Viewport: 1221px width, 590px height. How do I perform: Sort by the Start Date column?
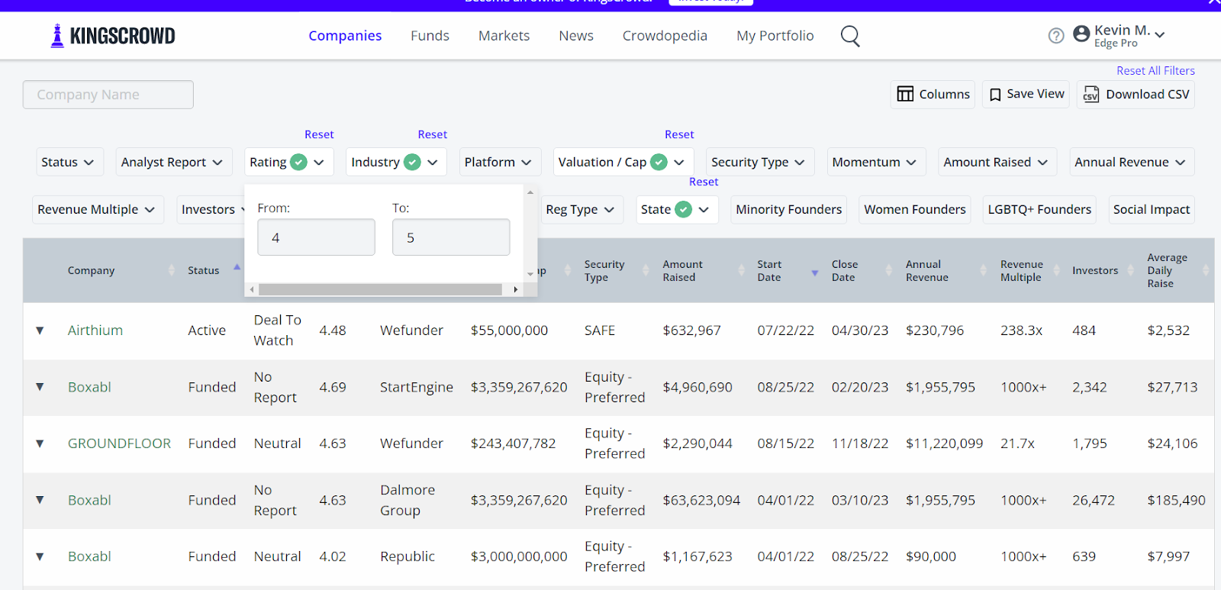(769, 270)
